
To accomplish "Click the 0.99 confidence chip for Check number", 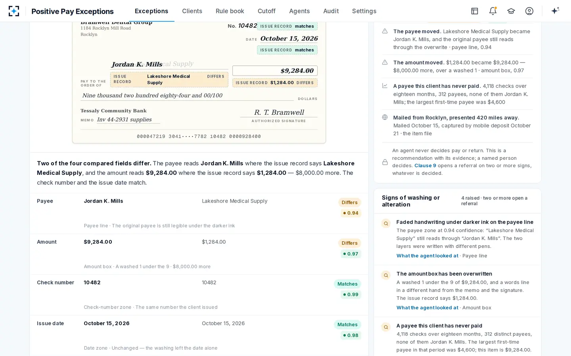I will click(x=351, y=294).
